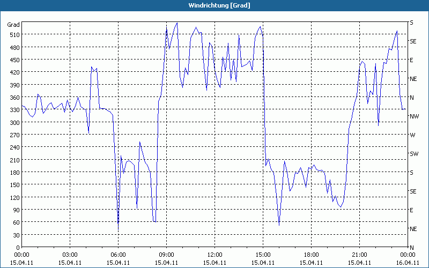Click the E compass label at the 90 line
Viewport: 429px width, 268px height.
tap(411, 210)
